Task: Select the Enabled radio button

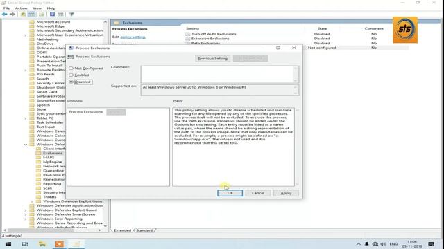Action: click(71, 75)
